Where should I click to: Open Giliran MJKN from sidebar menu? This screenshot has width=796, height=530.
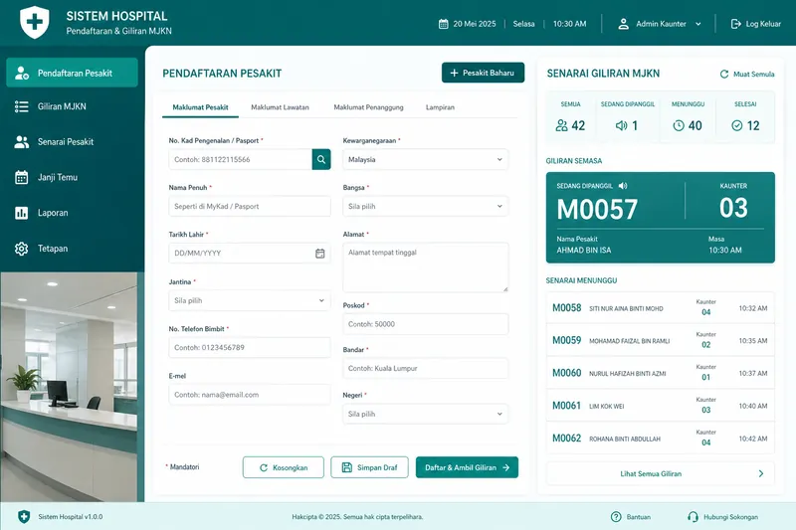click(72, 106)
